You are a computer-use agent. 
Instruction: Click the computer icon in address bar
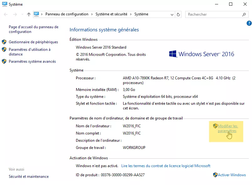pos(36,14)
